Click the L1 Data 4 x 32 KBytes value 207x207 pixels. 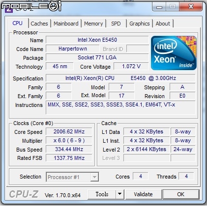click(x=147, y=131)
